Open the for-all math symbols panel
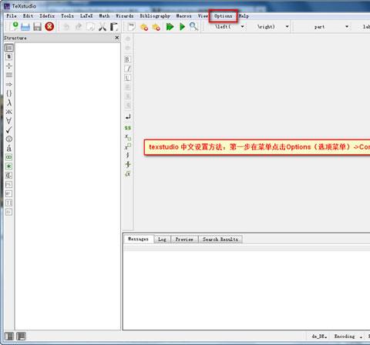Image resolution: width=370 pixels, height=345 pixels. (x=9, y=121)
